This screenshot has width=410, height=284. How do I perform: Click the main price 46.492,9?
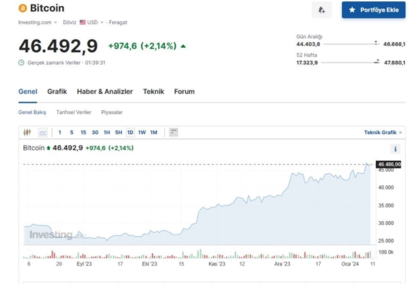tap(58, 46)
